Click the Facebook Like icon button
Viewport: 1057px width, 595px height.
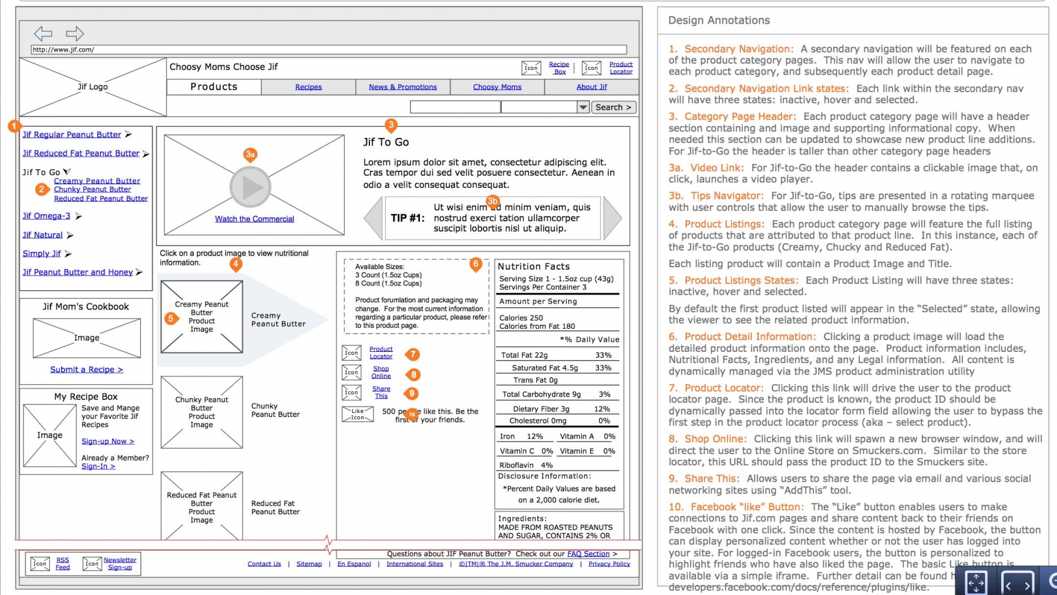pos(358,414)
